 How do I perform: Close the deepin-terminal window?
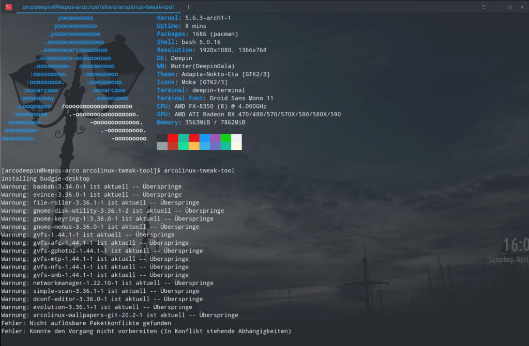point(522,7)
